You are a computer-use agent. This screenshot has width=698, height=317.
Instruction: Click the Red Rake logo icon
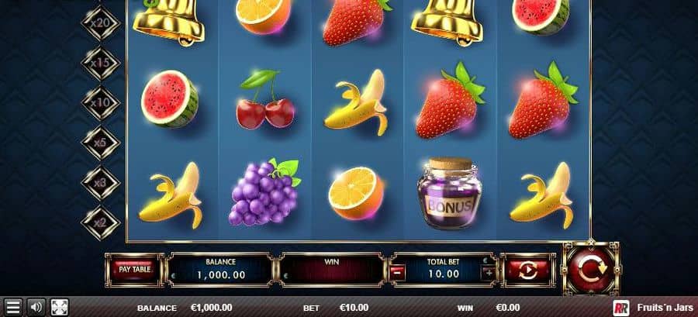[x=621, y=308]
